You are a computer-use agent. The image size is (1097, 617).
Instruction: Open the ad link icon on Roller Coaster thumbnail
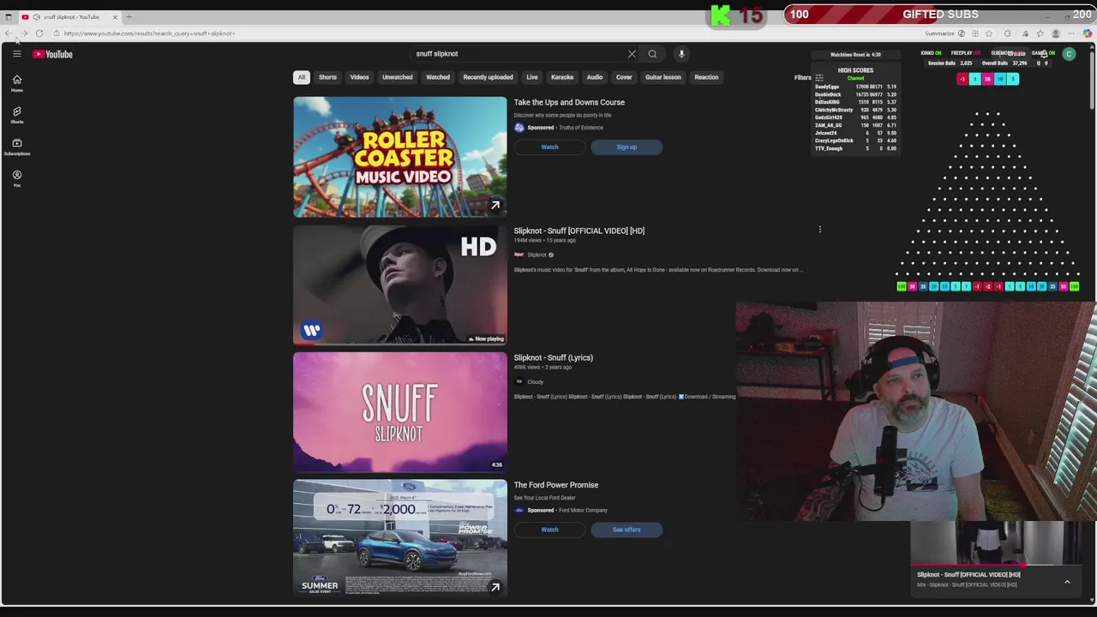pos(495,205)
